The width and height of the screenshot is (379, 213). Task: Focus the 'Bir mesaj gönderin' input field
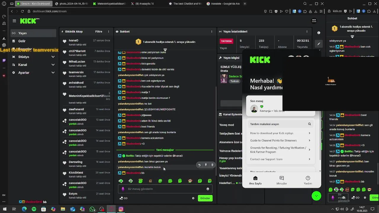[x=165, y=189]
